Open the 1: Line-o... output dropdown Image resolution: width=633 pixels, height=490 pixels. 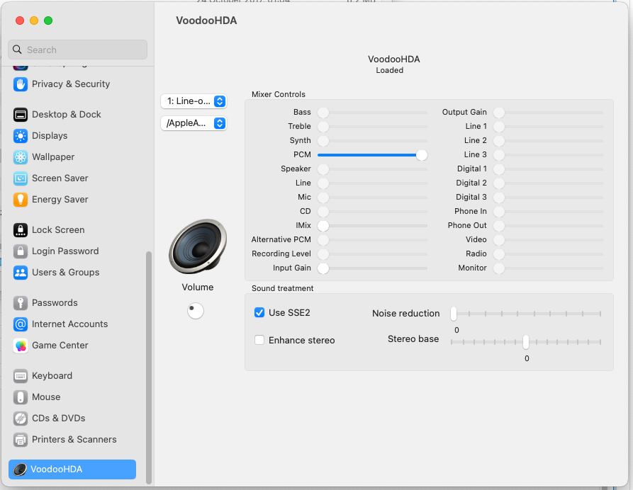pyautogui.click(x=194, y=101)
